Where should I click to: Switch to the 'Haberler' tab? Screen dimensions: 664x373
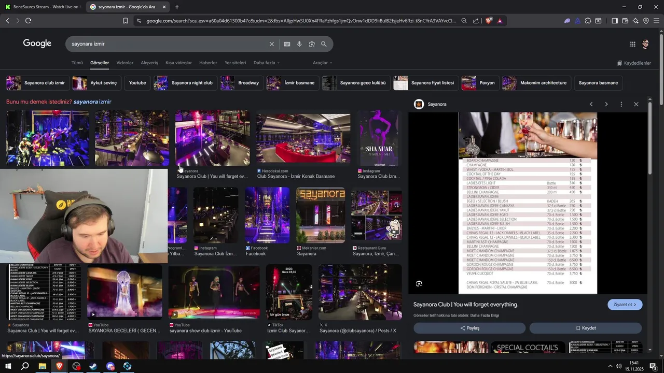point(208,63)
